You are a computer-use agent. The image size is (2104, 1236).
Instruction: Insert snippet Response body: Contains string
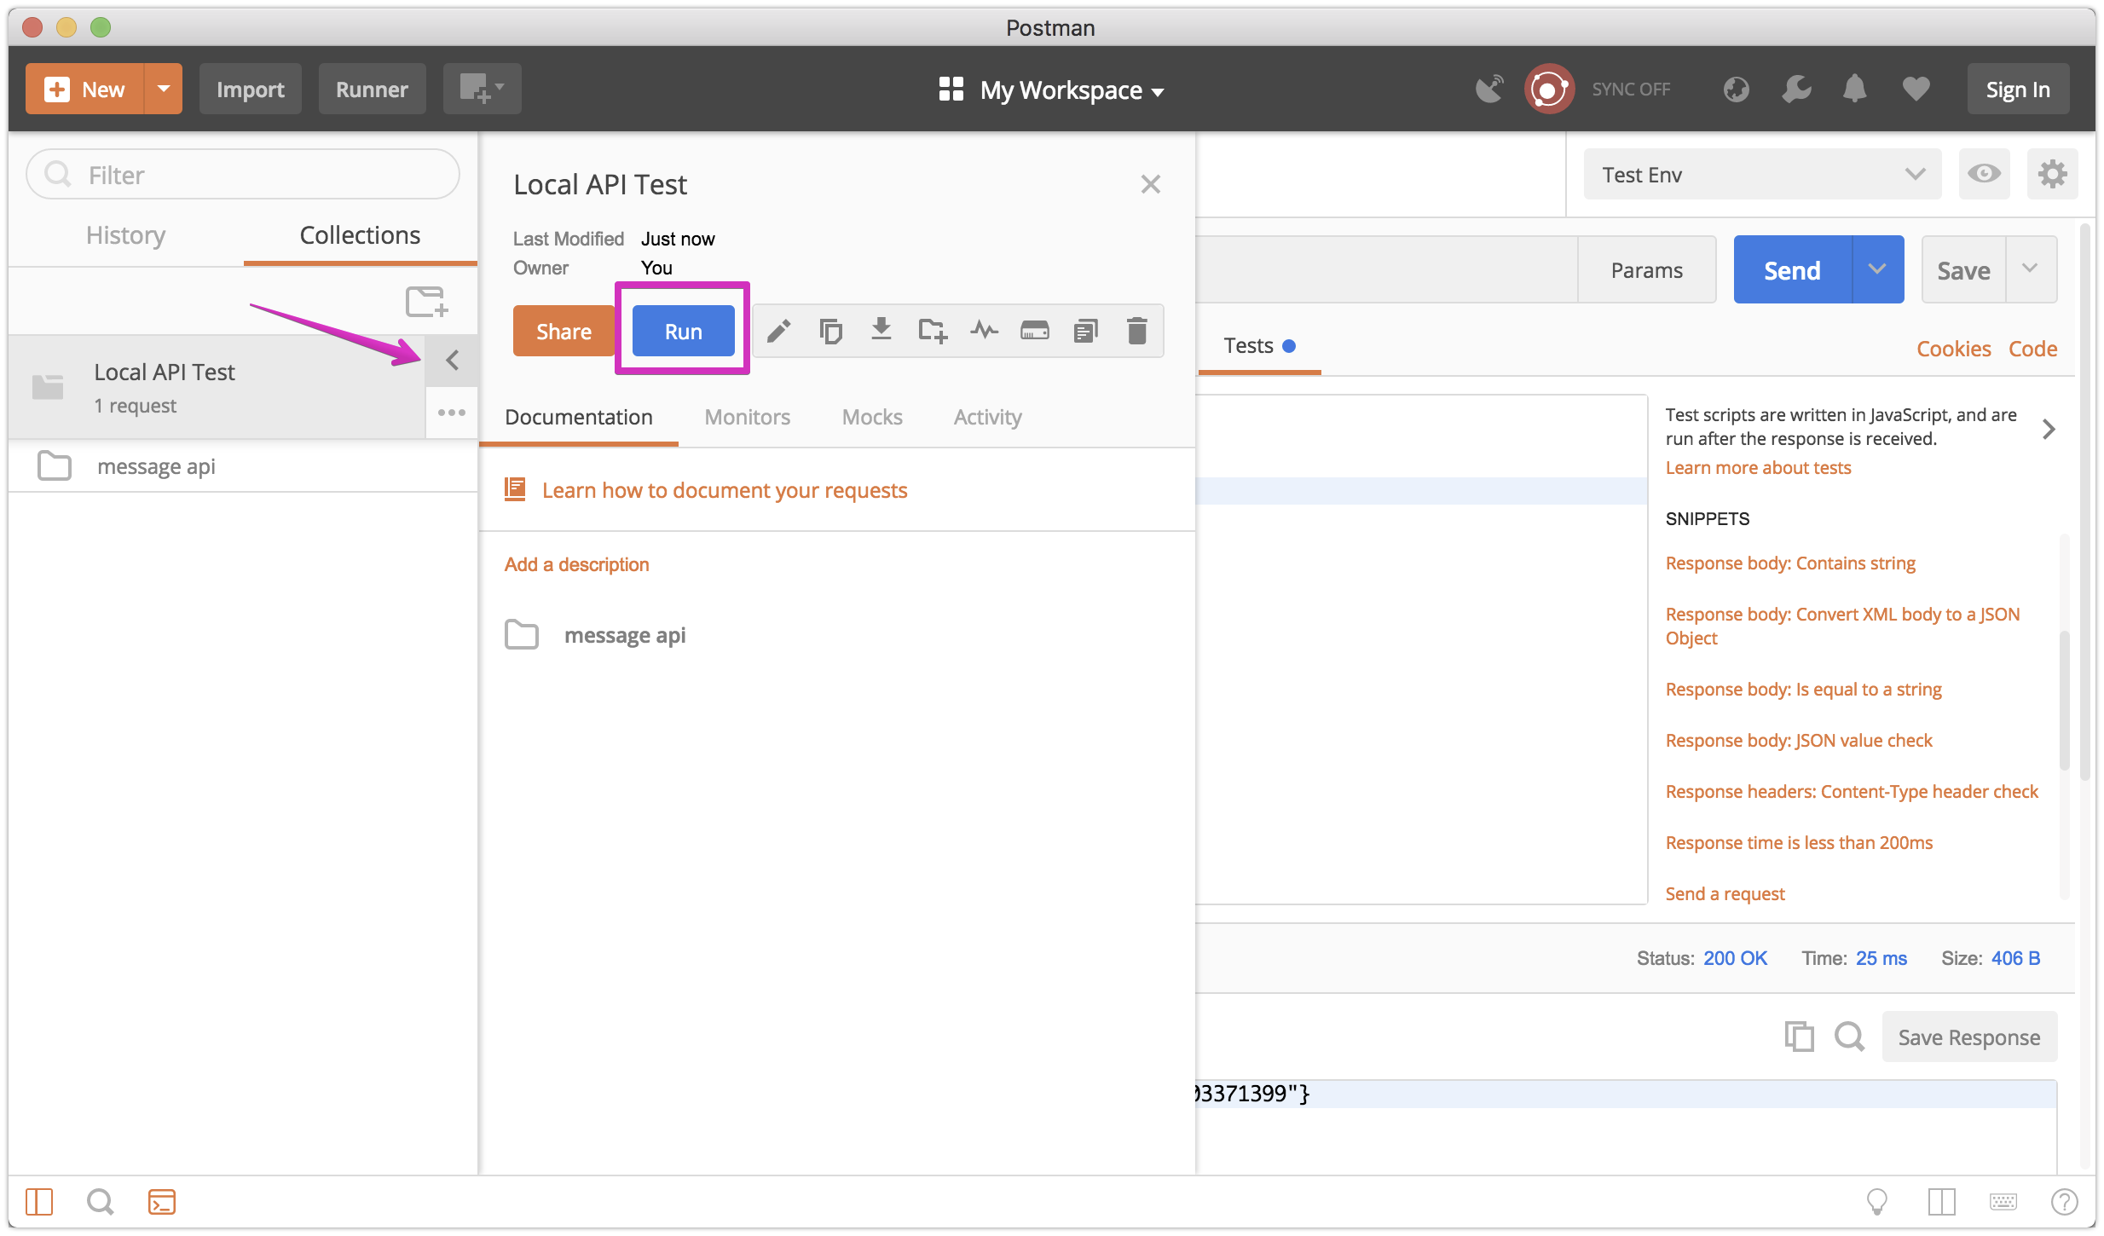1790,563
